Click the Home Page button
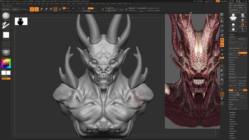 click(6, 9)
